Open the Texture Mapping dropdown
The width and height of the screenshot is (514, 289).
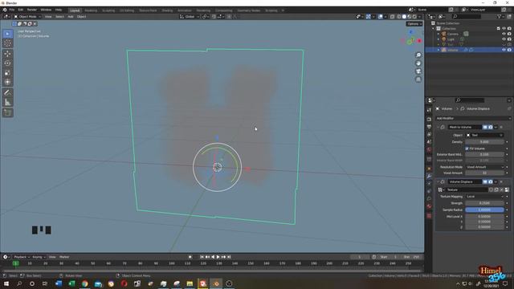[x=484, y=196]
